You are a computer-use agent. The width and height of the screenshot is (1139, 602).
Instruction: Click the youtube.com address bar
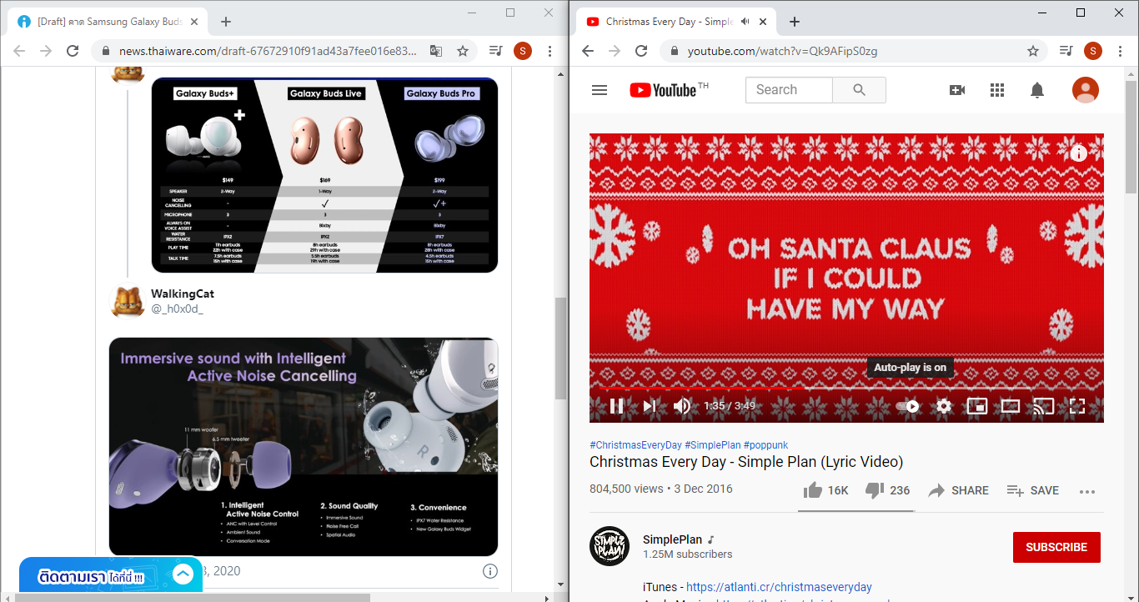[850, 51]
